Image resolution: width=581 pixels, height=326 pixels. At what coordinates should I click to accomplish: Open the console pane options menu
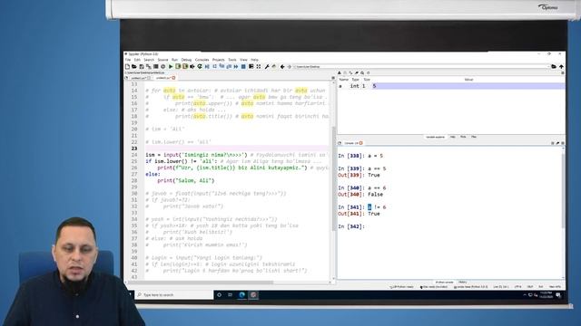563,143
